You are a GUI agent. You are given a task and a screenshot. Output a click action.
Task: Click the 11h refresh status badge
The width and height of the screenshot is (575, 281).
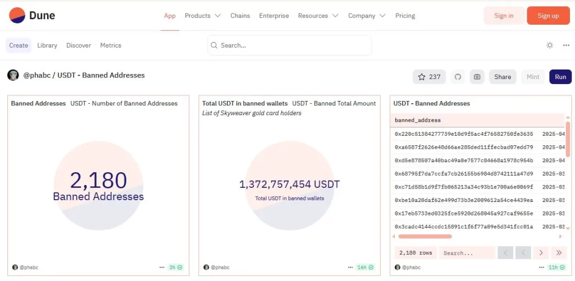point(556,268)
